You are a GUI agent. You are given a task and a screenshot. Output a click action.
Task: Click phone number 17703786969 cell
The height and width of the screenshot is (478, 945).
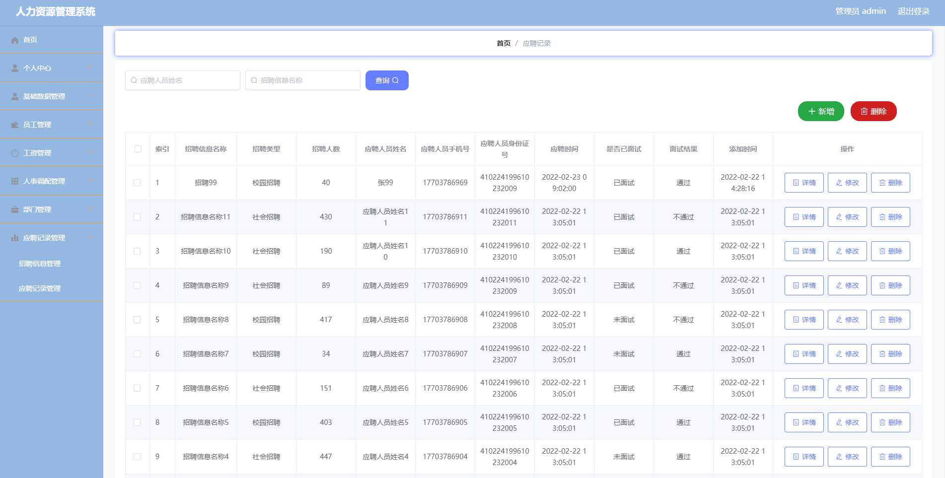(445, 183)
